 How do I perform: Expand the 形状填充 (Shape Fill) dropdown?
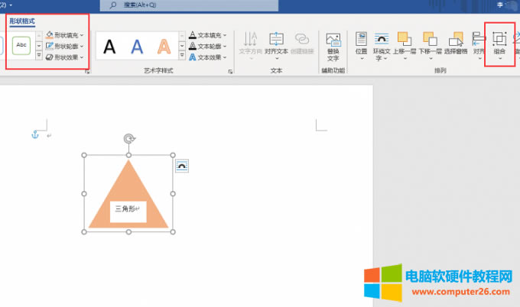point(65,35)
